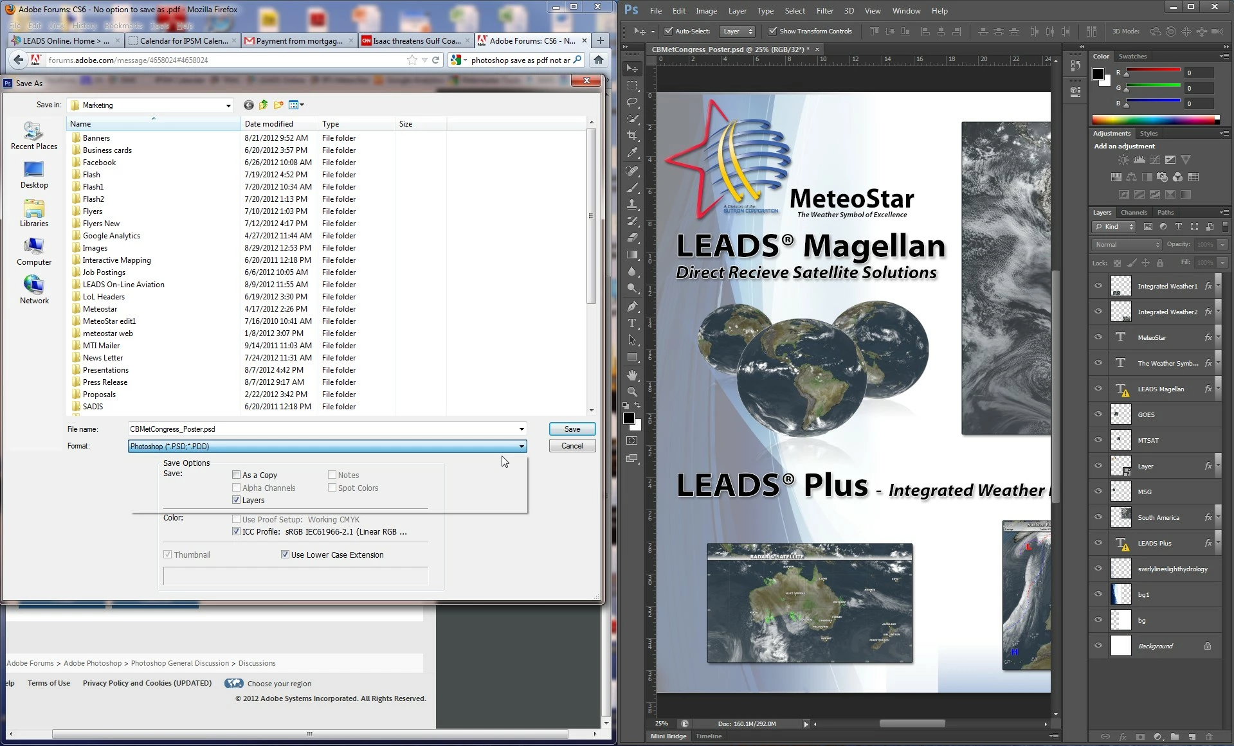Image resolution: width=1234 pixels, height=746 pixels.
Task: Select the Pen tool
Action: pos(632,306)
